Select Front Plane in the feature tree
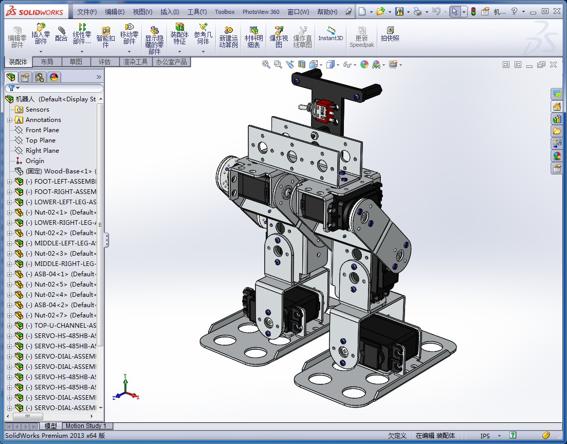The width and height of the screenshot is (567, 444). tap(42, 130)
